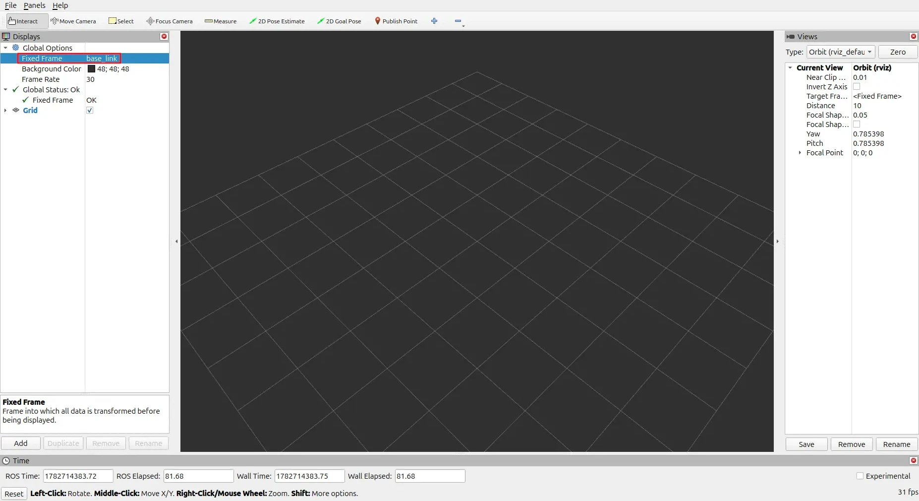Click the Grid display icon

pos(16,110)
